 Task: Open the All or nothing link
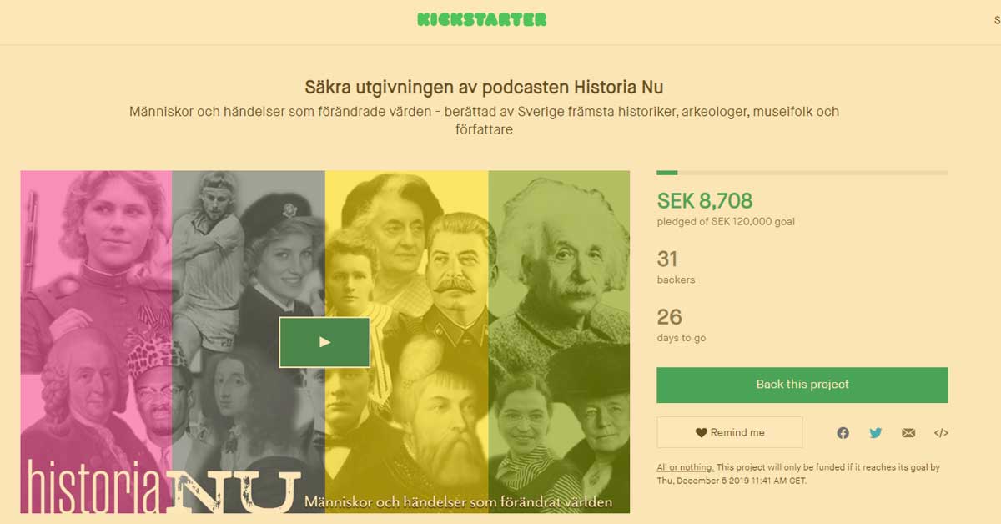(685, 467)
